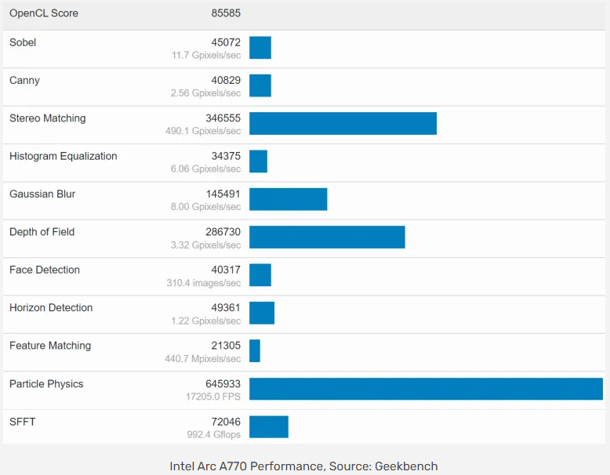The image size is (610, 475).
Task: Click the Sobel benchmark label
Action: tap(23, 42)
